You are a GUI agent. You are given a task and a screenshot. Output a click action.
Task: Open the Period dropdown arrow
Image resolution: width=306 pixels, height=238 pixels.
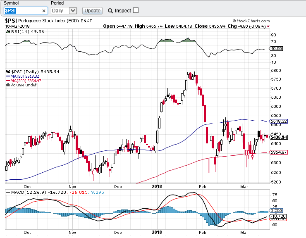[x=73, y=10]
